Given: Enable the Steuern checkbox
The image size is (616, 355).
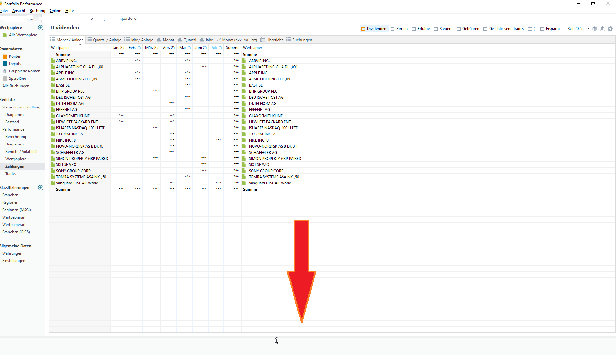Looking at the screenshot, I should pyautogui.click(x=436, y=29).
